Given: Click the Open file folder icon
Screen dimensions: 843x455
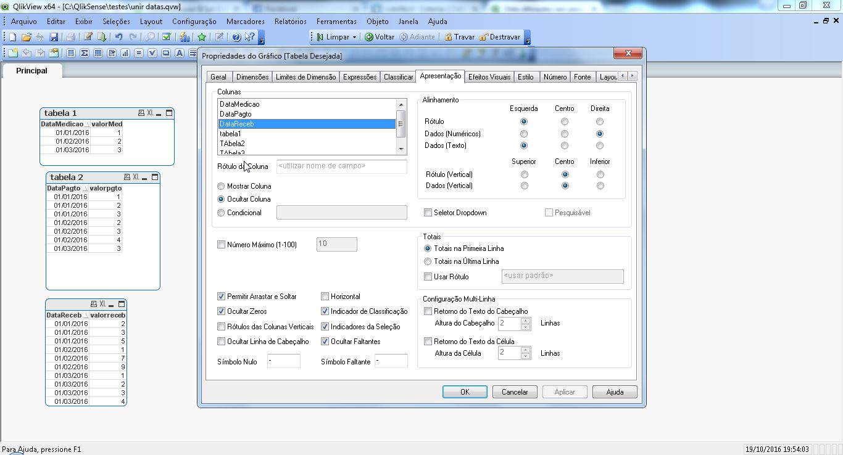Looking at the screenshot, I should pyautogui.click(x=27, y=37).
